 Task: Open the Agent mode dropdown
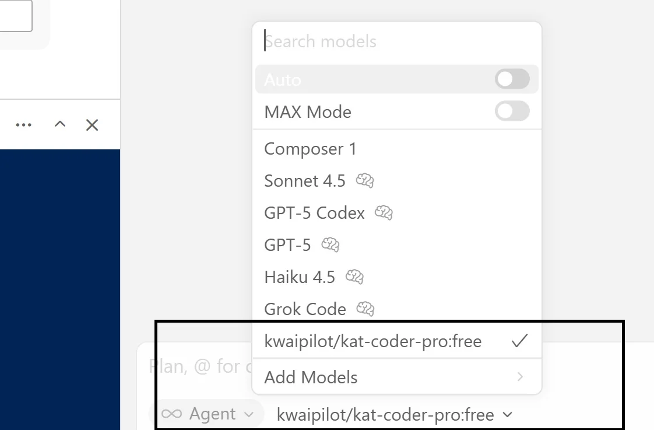coord(207,414)
